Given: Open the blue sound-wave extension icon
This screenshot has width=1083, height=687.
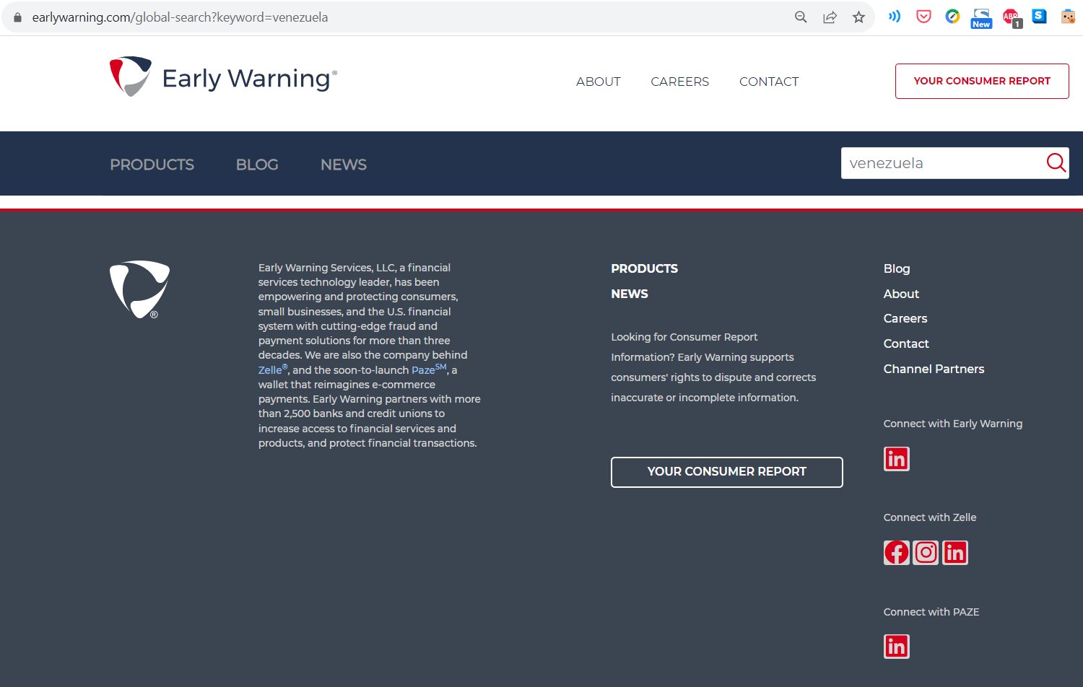Looking at the screenshot, I should (895, 17).
